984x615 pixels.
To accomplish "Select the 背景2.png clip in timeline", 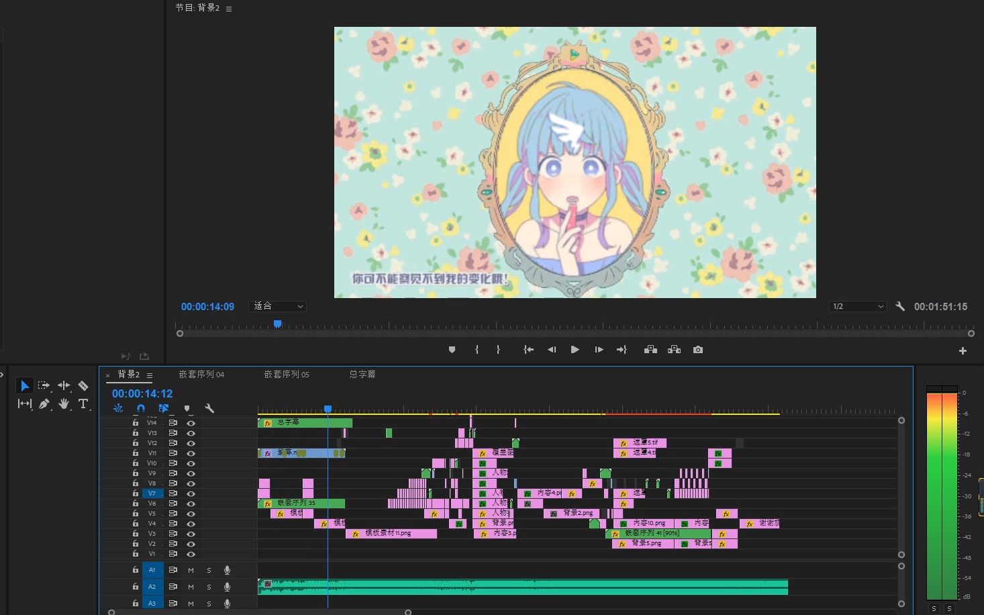I will tap(571, 514).
